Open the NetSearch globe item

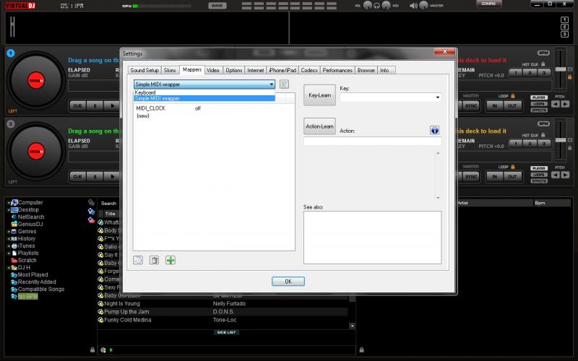pyautogui.click(x=27, y=217)
